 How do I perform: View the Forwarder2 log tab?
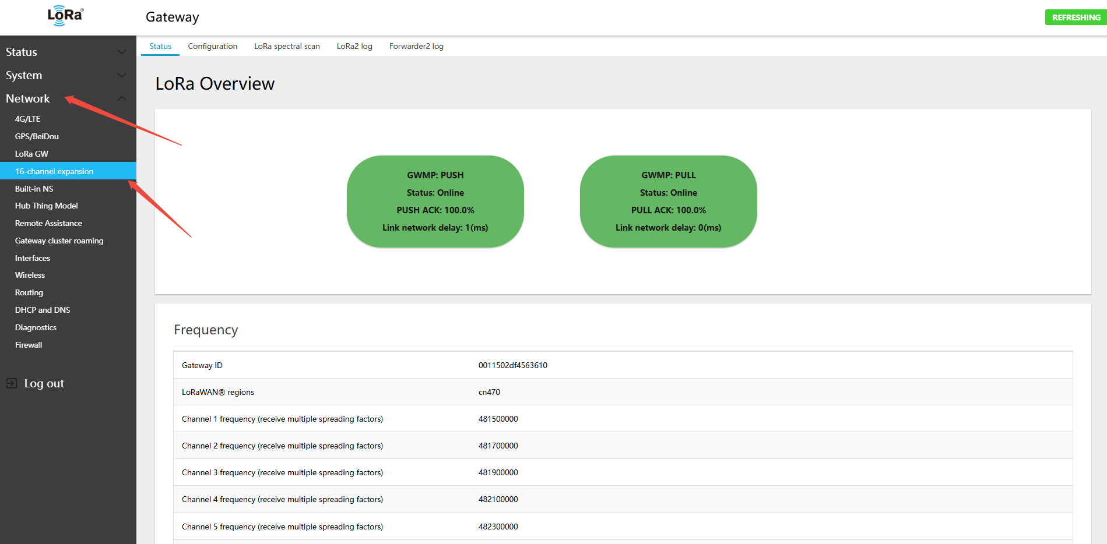[x=416, y=46]
